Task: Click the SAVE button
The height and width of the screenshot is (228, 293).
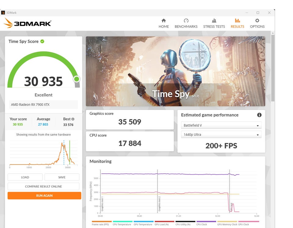Action: pyautogui.click(x=62, y=177)
